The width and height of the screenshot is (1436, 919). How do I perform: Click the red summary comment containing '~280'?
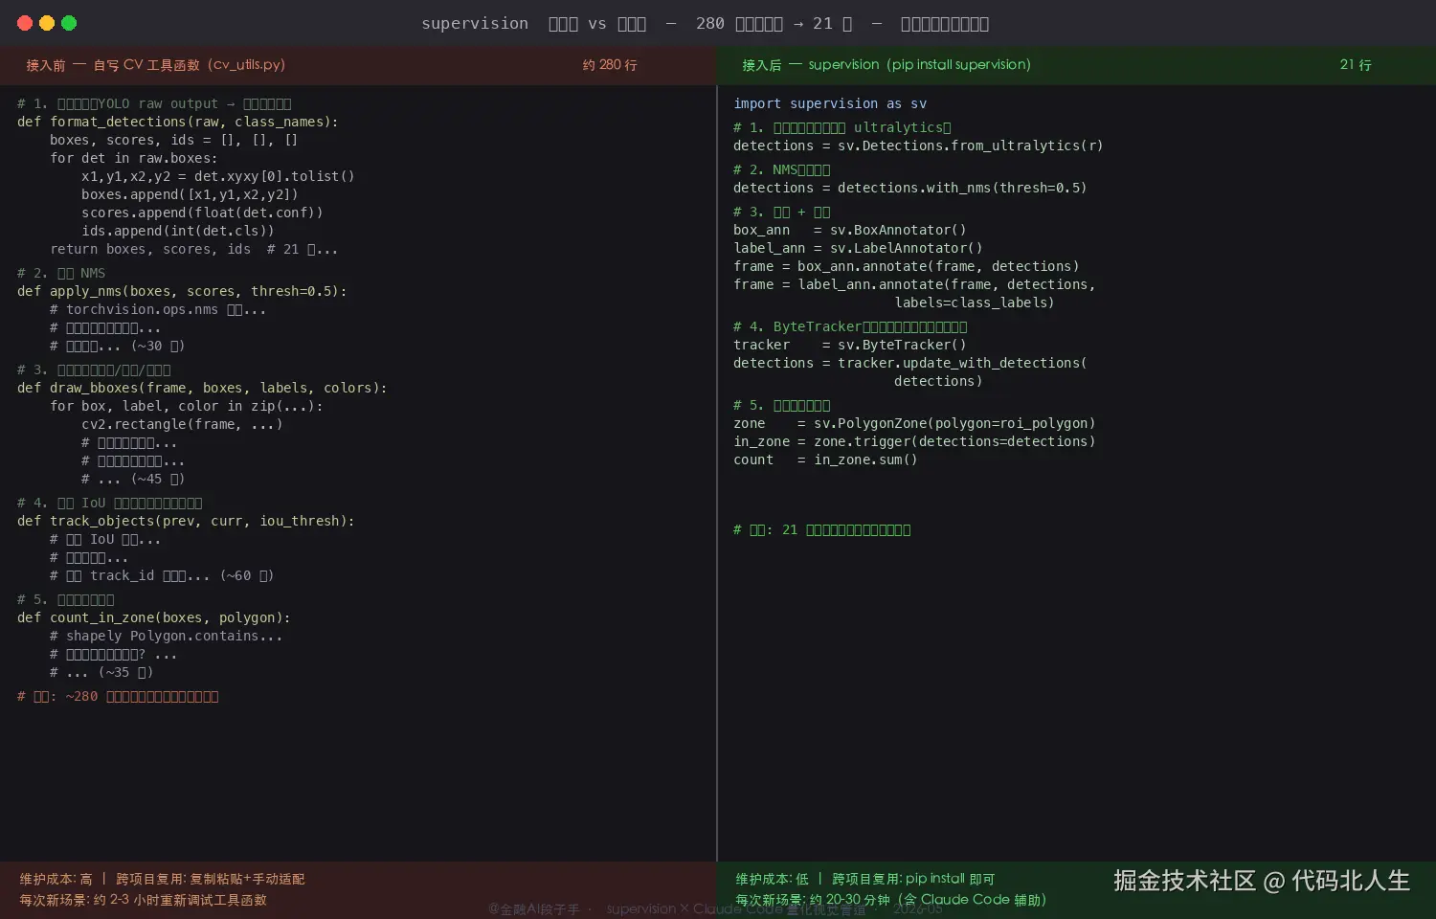tap(118, 696)
